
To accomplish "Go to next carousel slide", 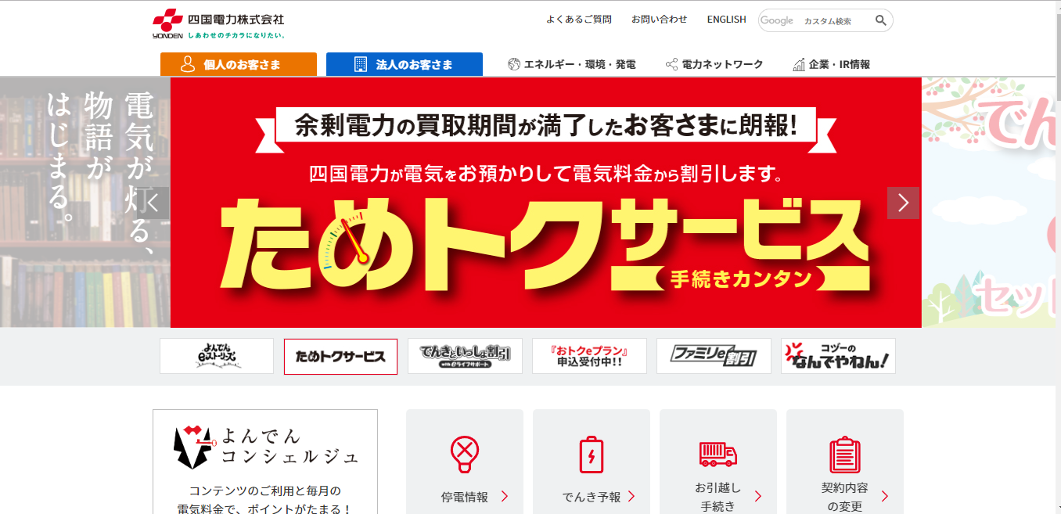I will [x=904, y=203].
